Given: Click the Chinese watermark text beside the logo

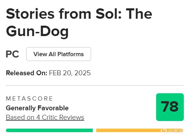Looking at the screenshot, I should (175, 130).
